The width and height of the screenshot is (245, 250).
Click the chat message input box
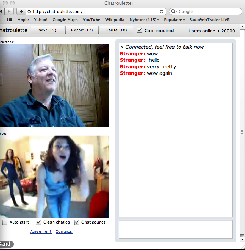click(x=176, y=229)
